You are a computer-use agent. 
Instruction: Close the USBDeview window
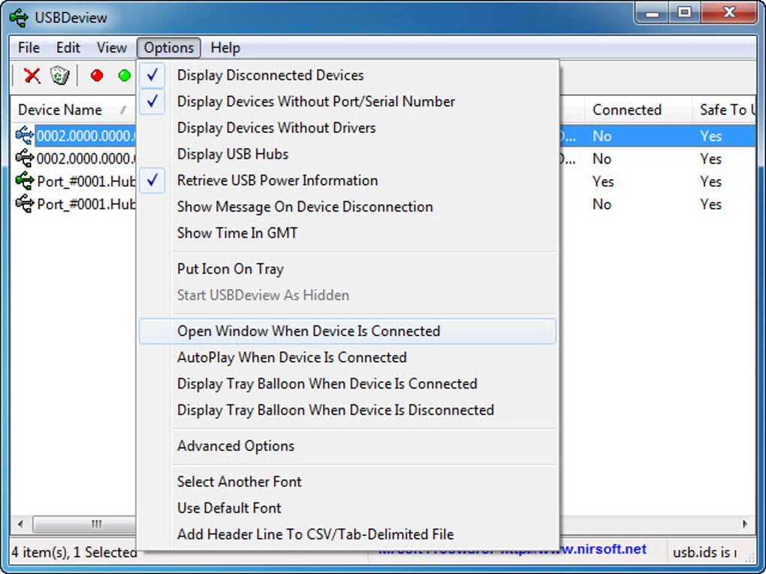(729, 13)
